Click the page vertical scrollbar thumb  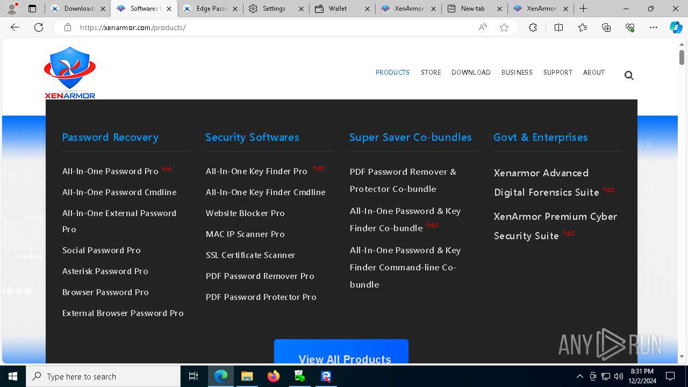pos(682,57)
